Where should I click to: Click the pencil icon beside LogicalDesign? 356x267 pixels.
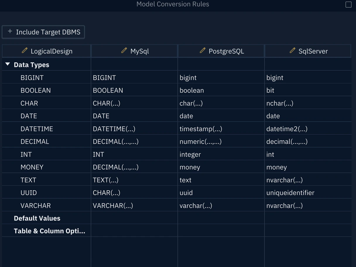25,51
